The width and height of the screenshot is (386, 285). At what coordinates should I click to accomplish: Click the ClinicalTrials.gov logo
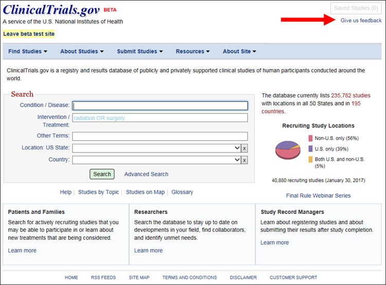51,10
